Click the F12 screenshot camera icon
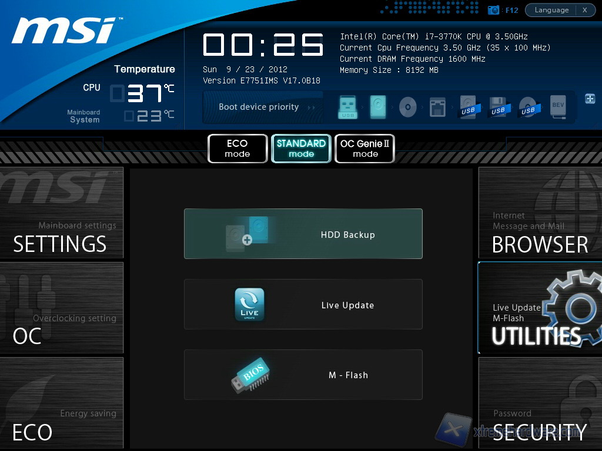 (x=494, y=10)
